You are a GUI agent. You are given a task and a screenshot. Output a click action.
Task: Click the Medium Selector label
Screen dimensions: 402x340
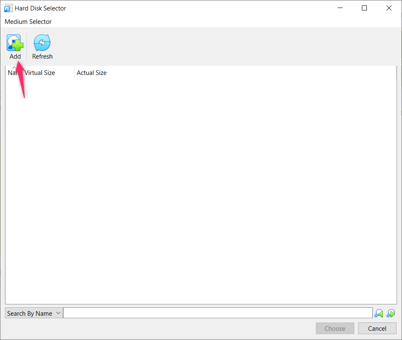click(x=28, y=21)
